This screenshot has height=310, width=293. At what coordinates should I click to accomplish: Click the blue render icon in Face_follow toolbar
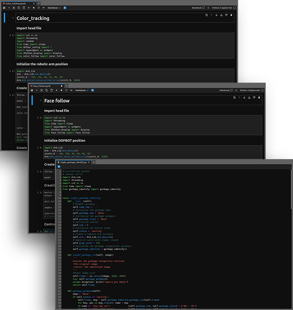[93, 91]
